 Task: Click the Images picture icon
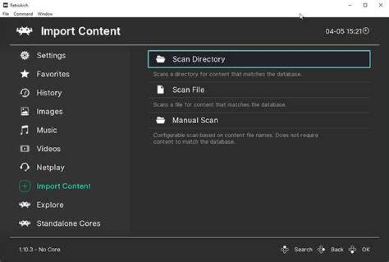pyautogui.click(x=24, y=111)
